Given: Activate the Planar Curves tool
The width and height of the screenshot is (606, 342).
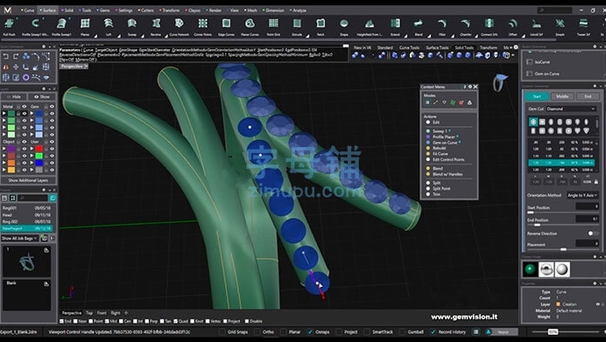Looking at the screenshot, I should click(250, 27).
